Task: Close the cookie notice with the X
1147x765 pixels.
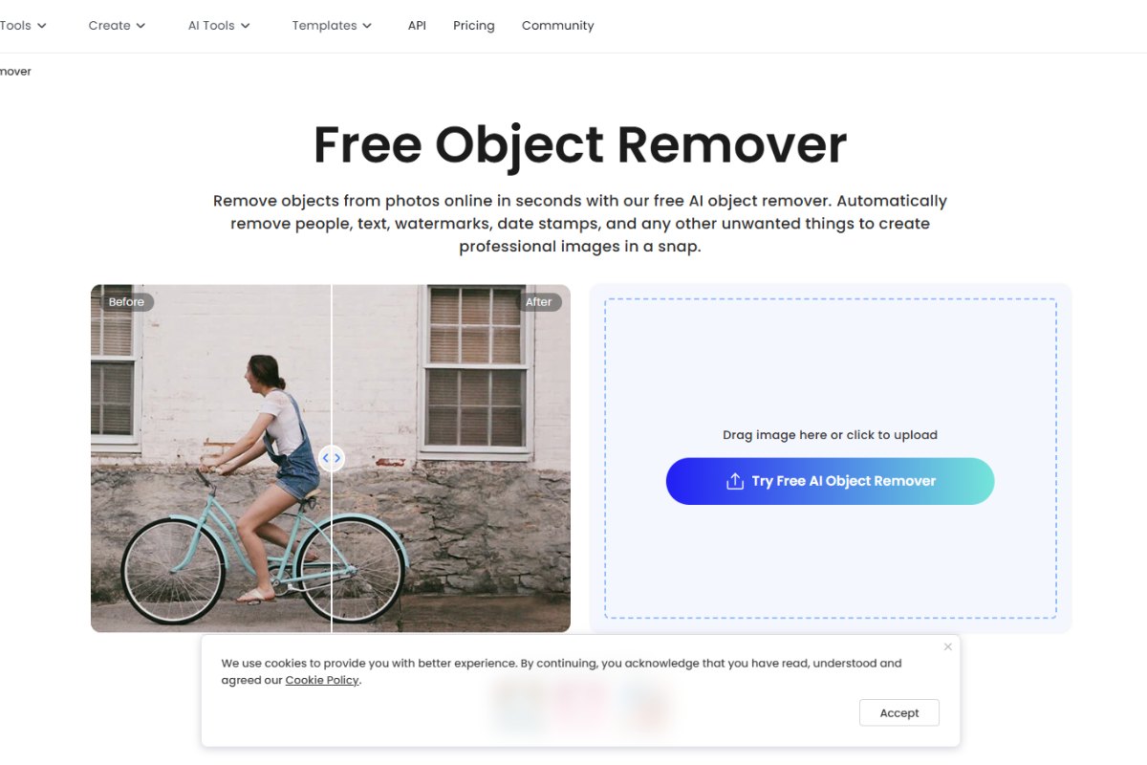Action: (x=948, y=646)
